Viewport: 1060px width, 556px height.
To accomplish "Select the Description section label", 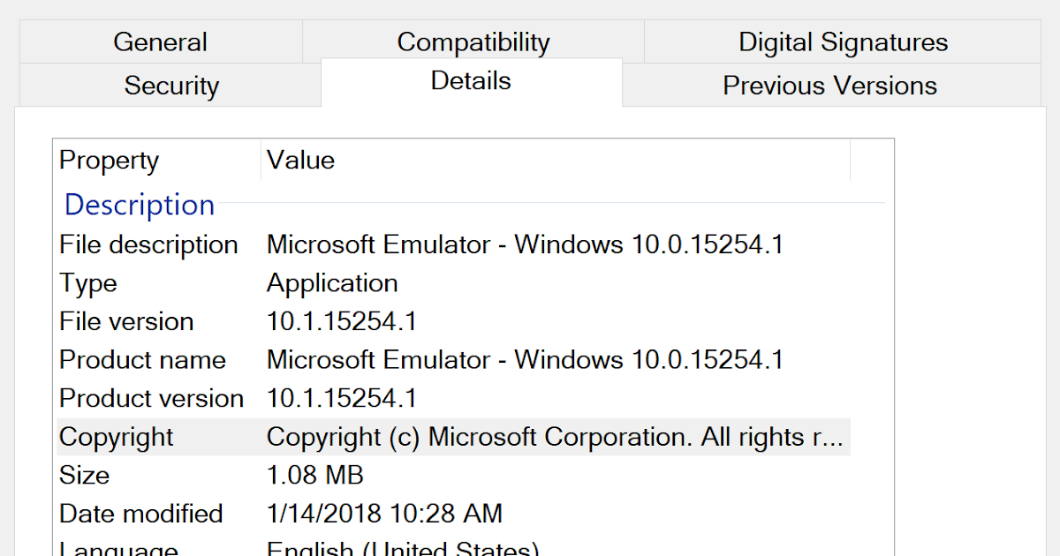I will point(139,205).
